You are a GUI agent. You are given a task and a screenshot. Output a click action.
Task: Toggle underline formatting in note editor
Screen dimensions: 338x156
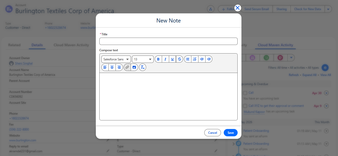(172, 59)
